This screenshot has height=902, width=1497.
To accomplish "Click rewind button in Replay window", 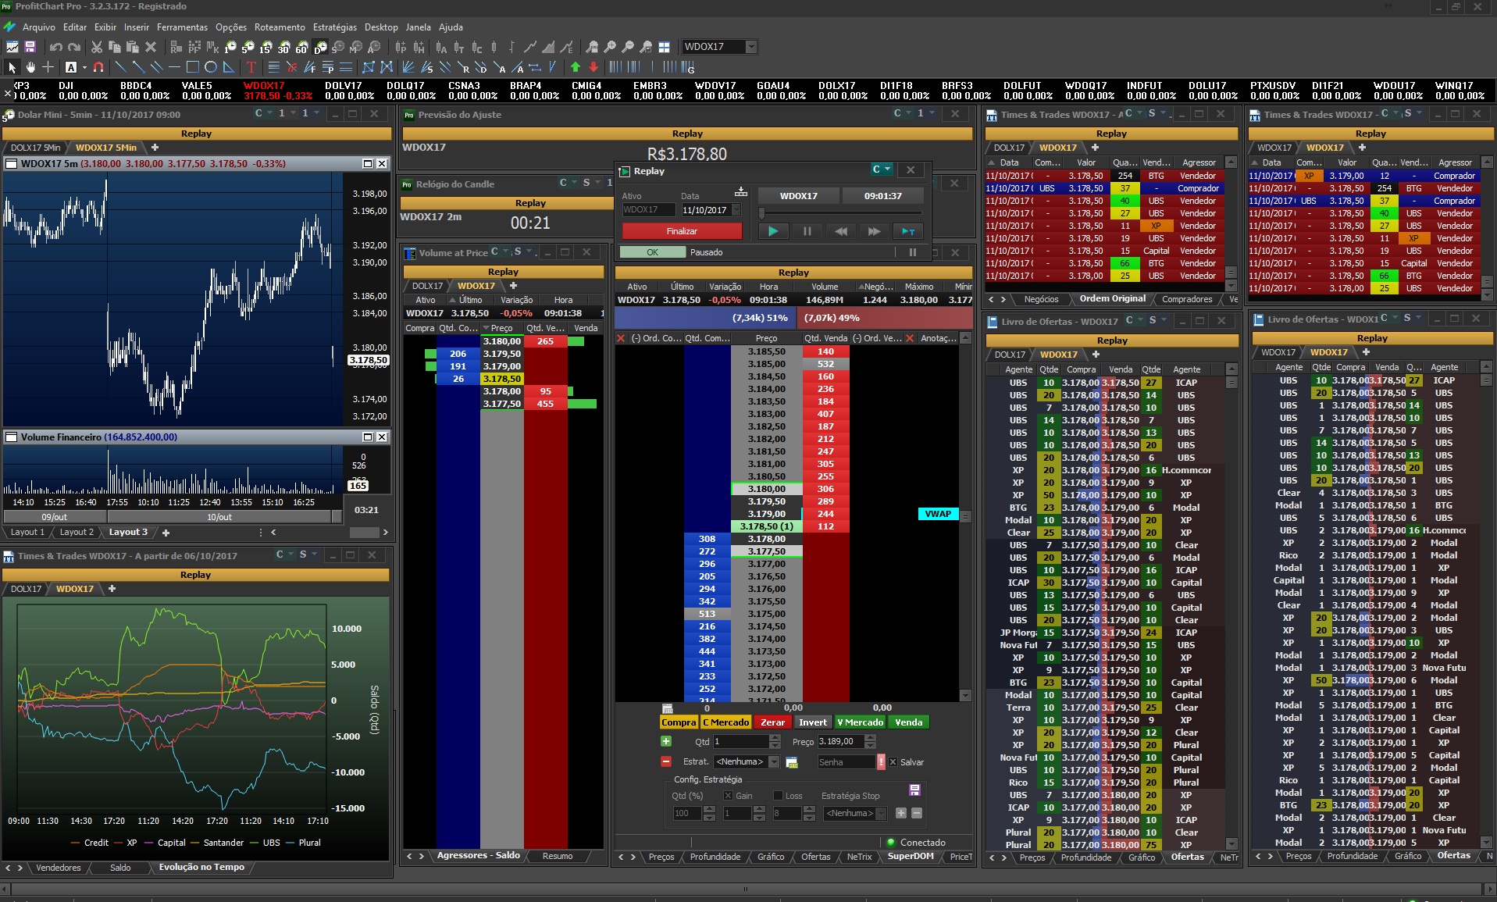I will 840,231.
